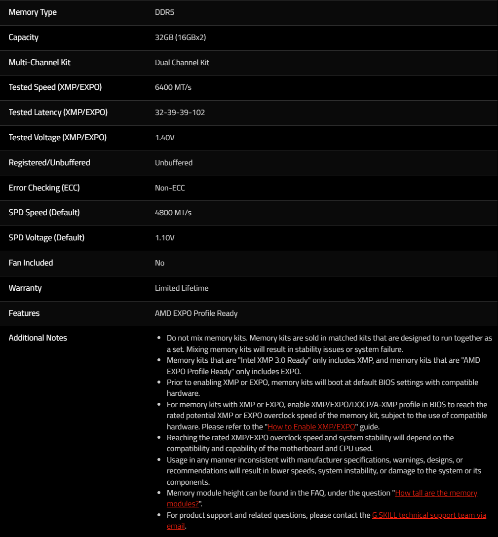Click the "6400 MT/s" tested speed value
The image size is (498, 537).
173,87
